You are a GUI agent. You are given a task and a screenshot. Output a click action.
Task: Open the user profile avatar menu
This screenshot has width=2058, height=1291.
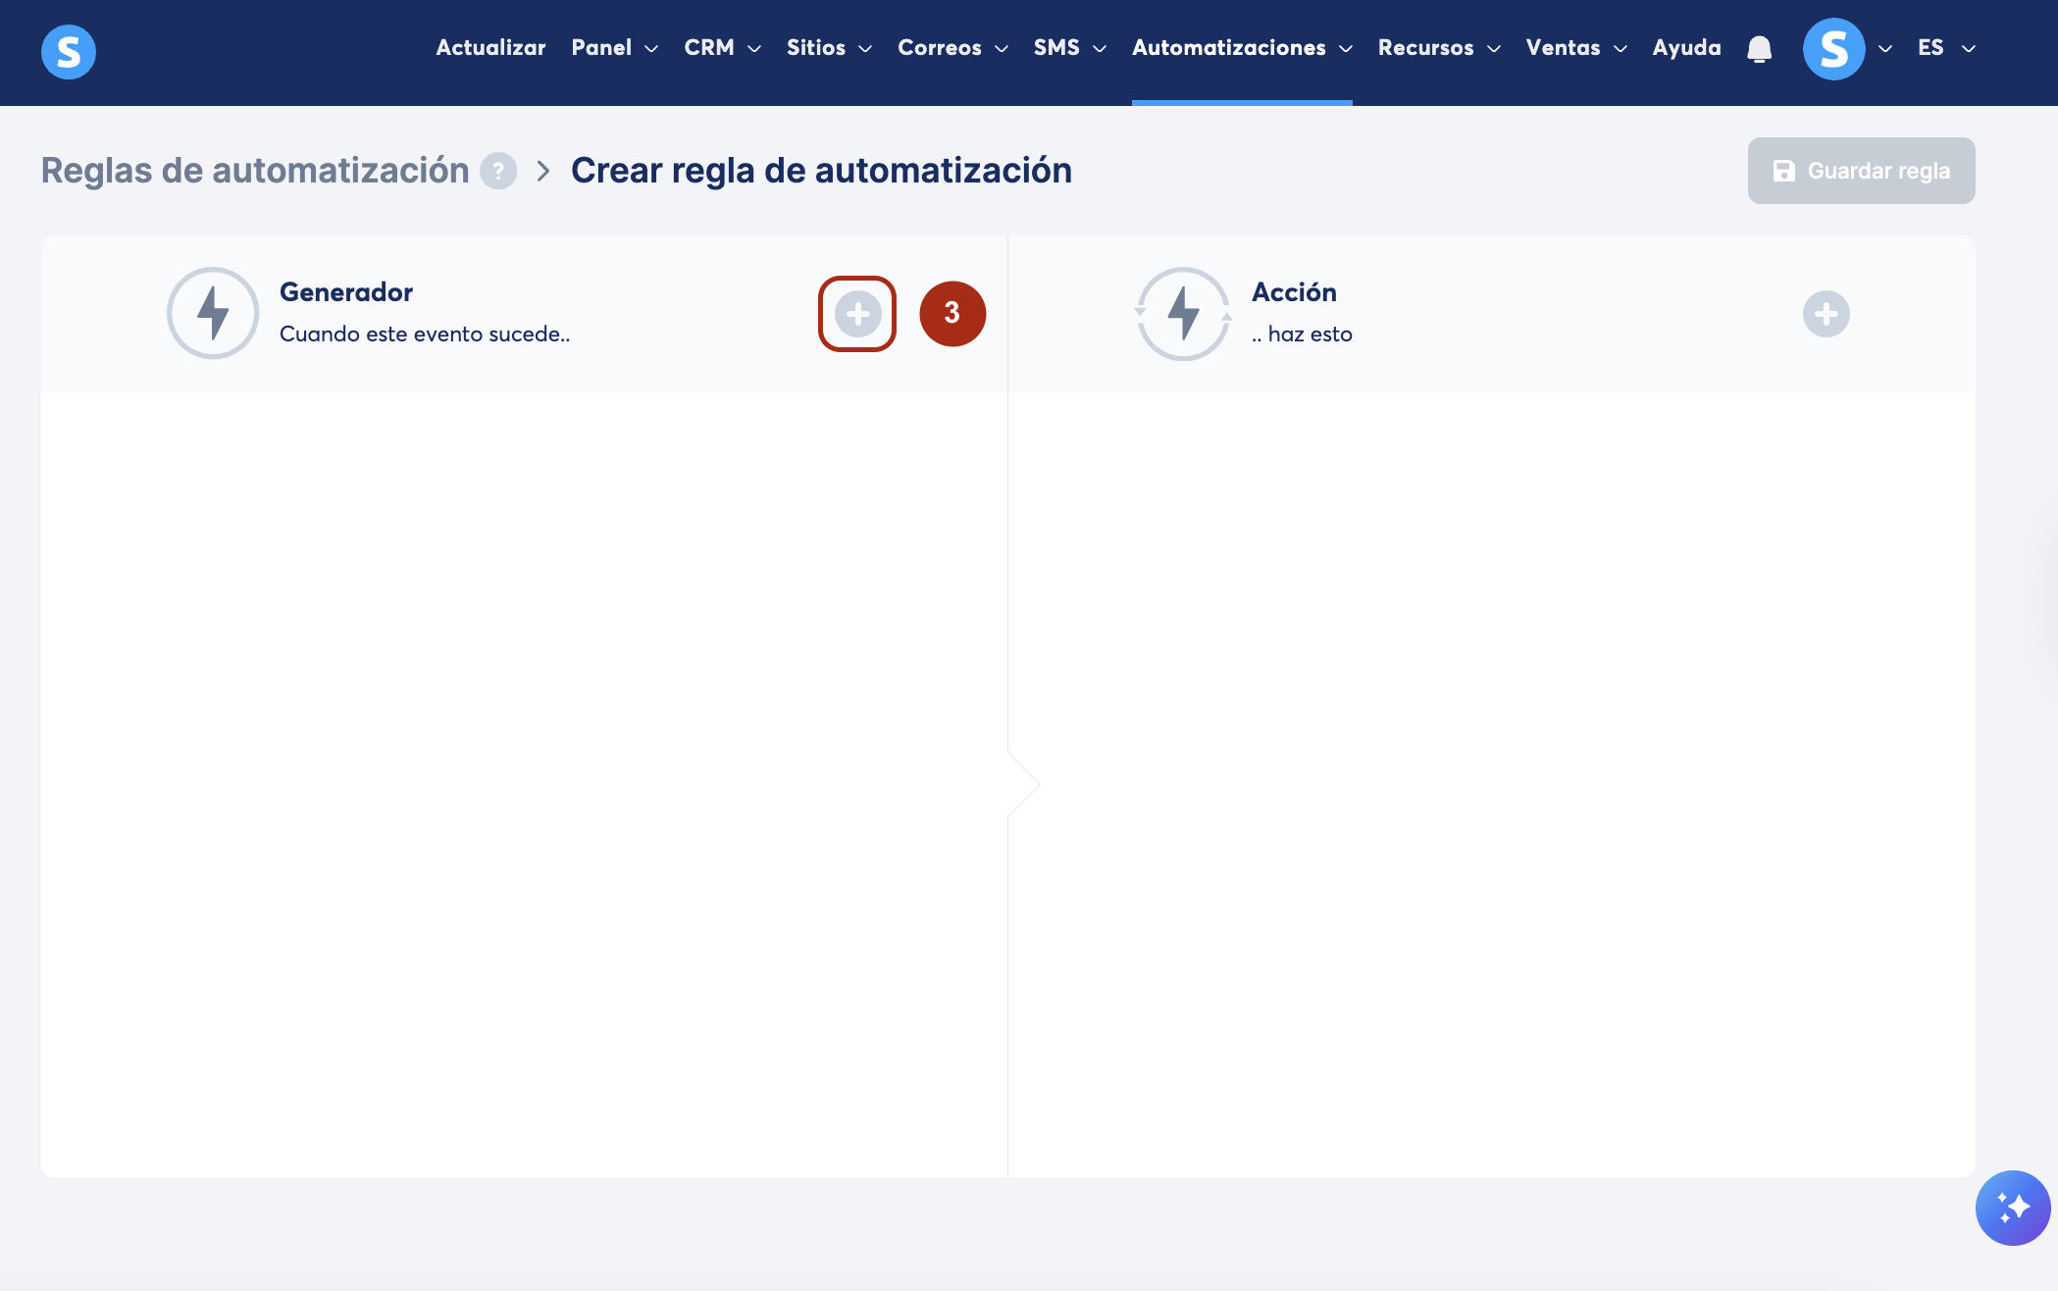click(x=1833, y=49)
